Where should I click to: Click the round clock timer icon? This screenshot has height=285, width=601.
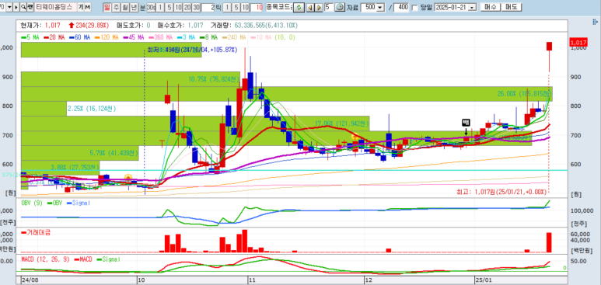tap(340, 7)
